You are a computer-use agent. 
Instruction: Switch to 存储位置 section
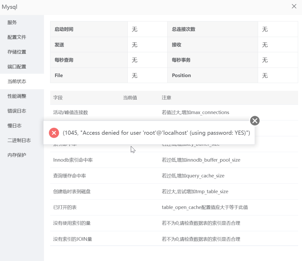tap(22, 52)
